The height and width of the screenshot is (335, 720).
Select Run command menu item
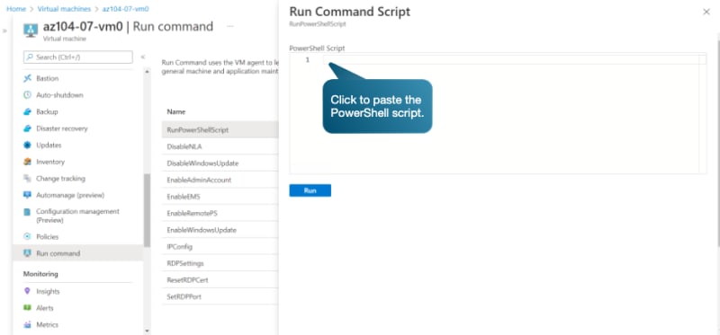[x=77, y=253]
